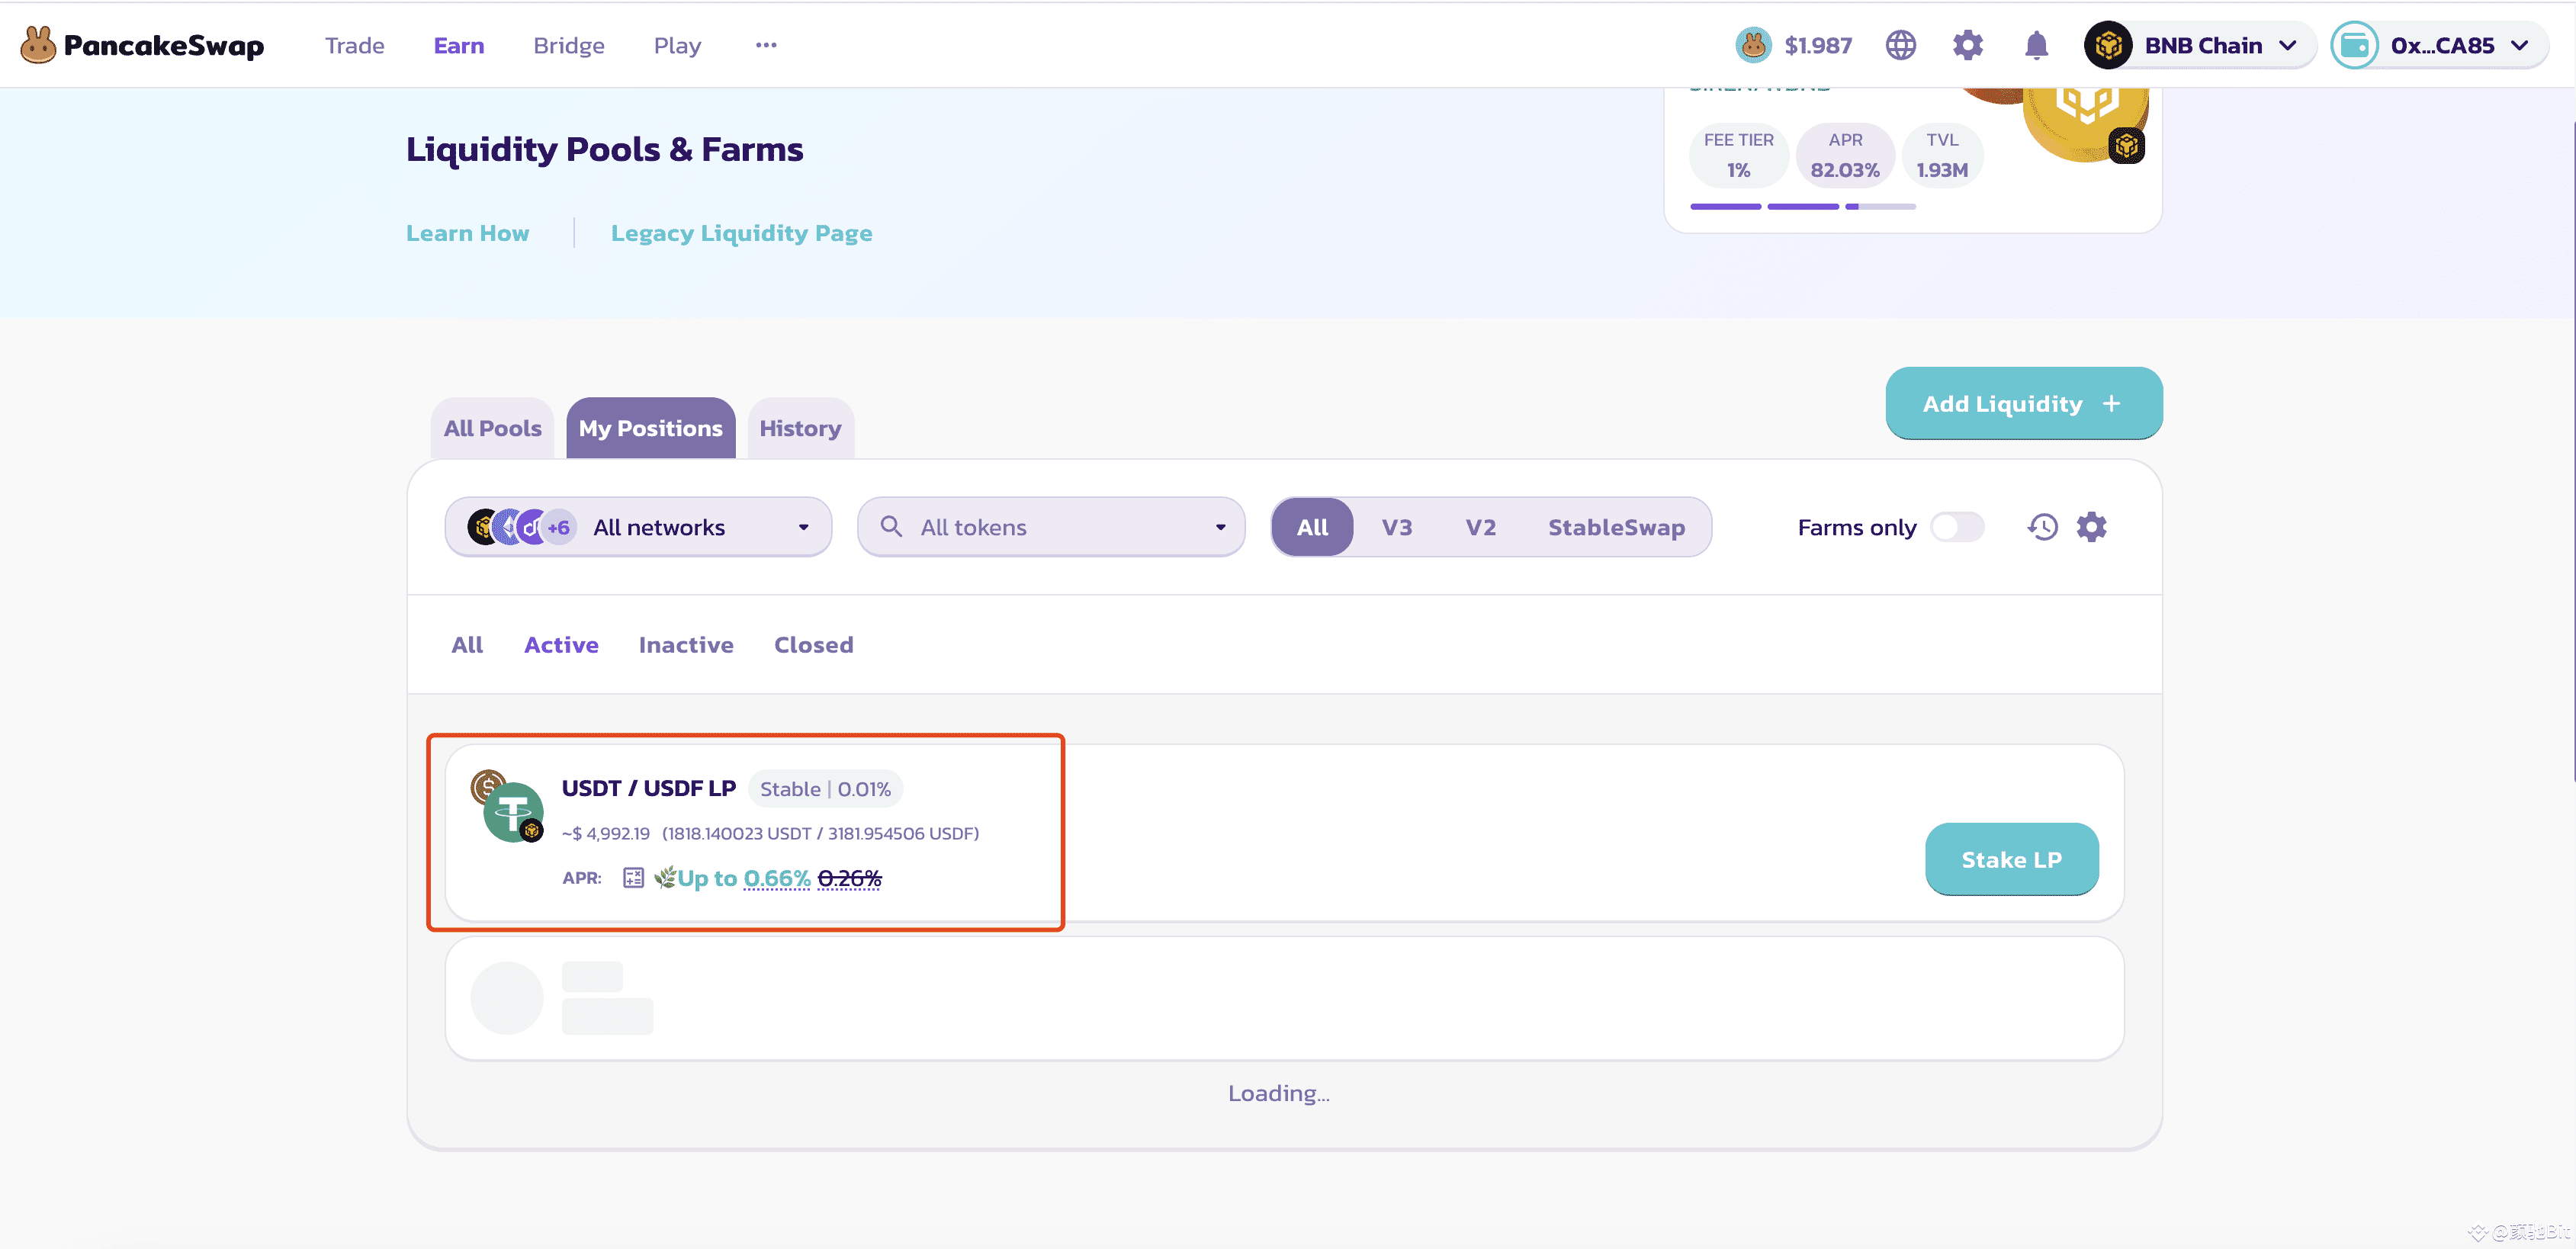Click the Liquidity Pools & Farms heading
The width and height of the screenshot is (2576, 1249).
coord(604,149)
